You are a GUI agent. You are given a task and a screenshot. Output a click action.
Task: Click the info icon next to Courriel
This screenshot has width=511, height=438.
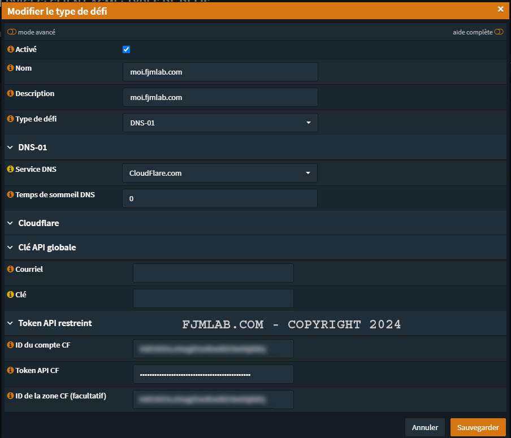[10, 270]
